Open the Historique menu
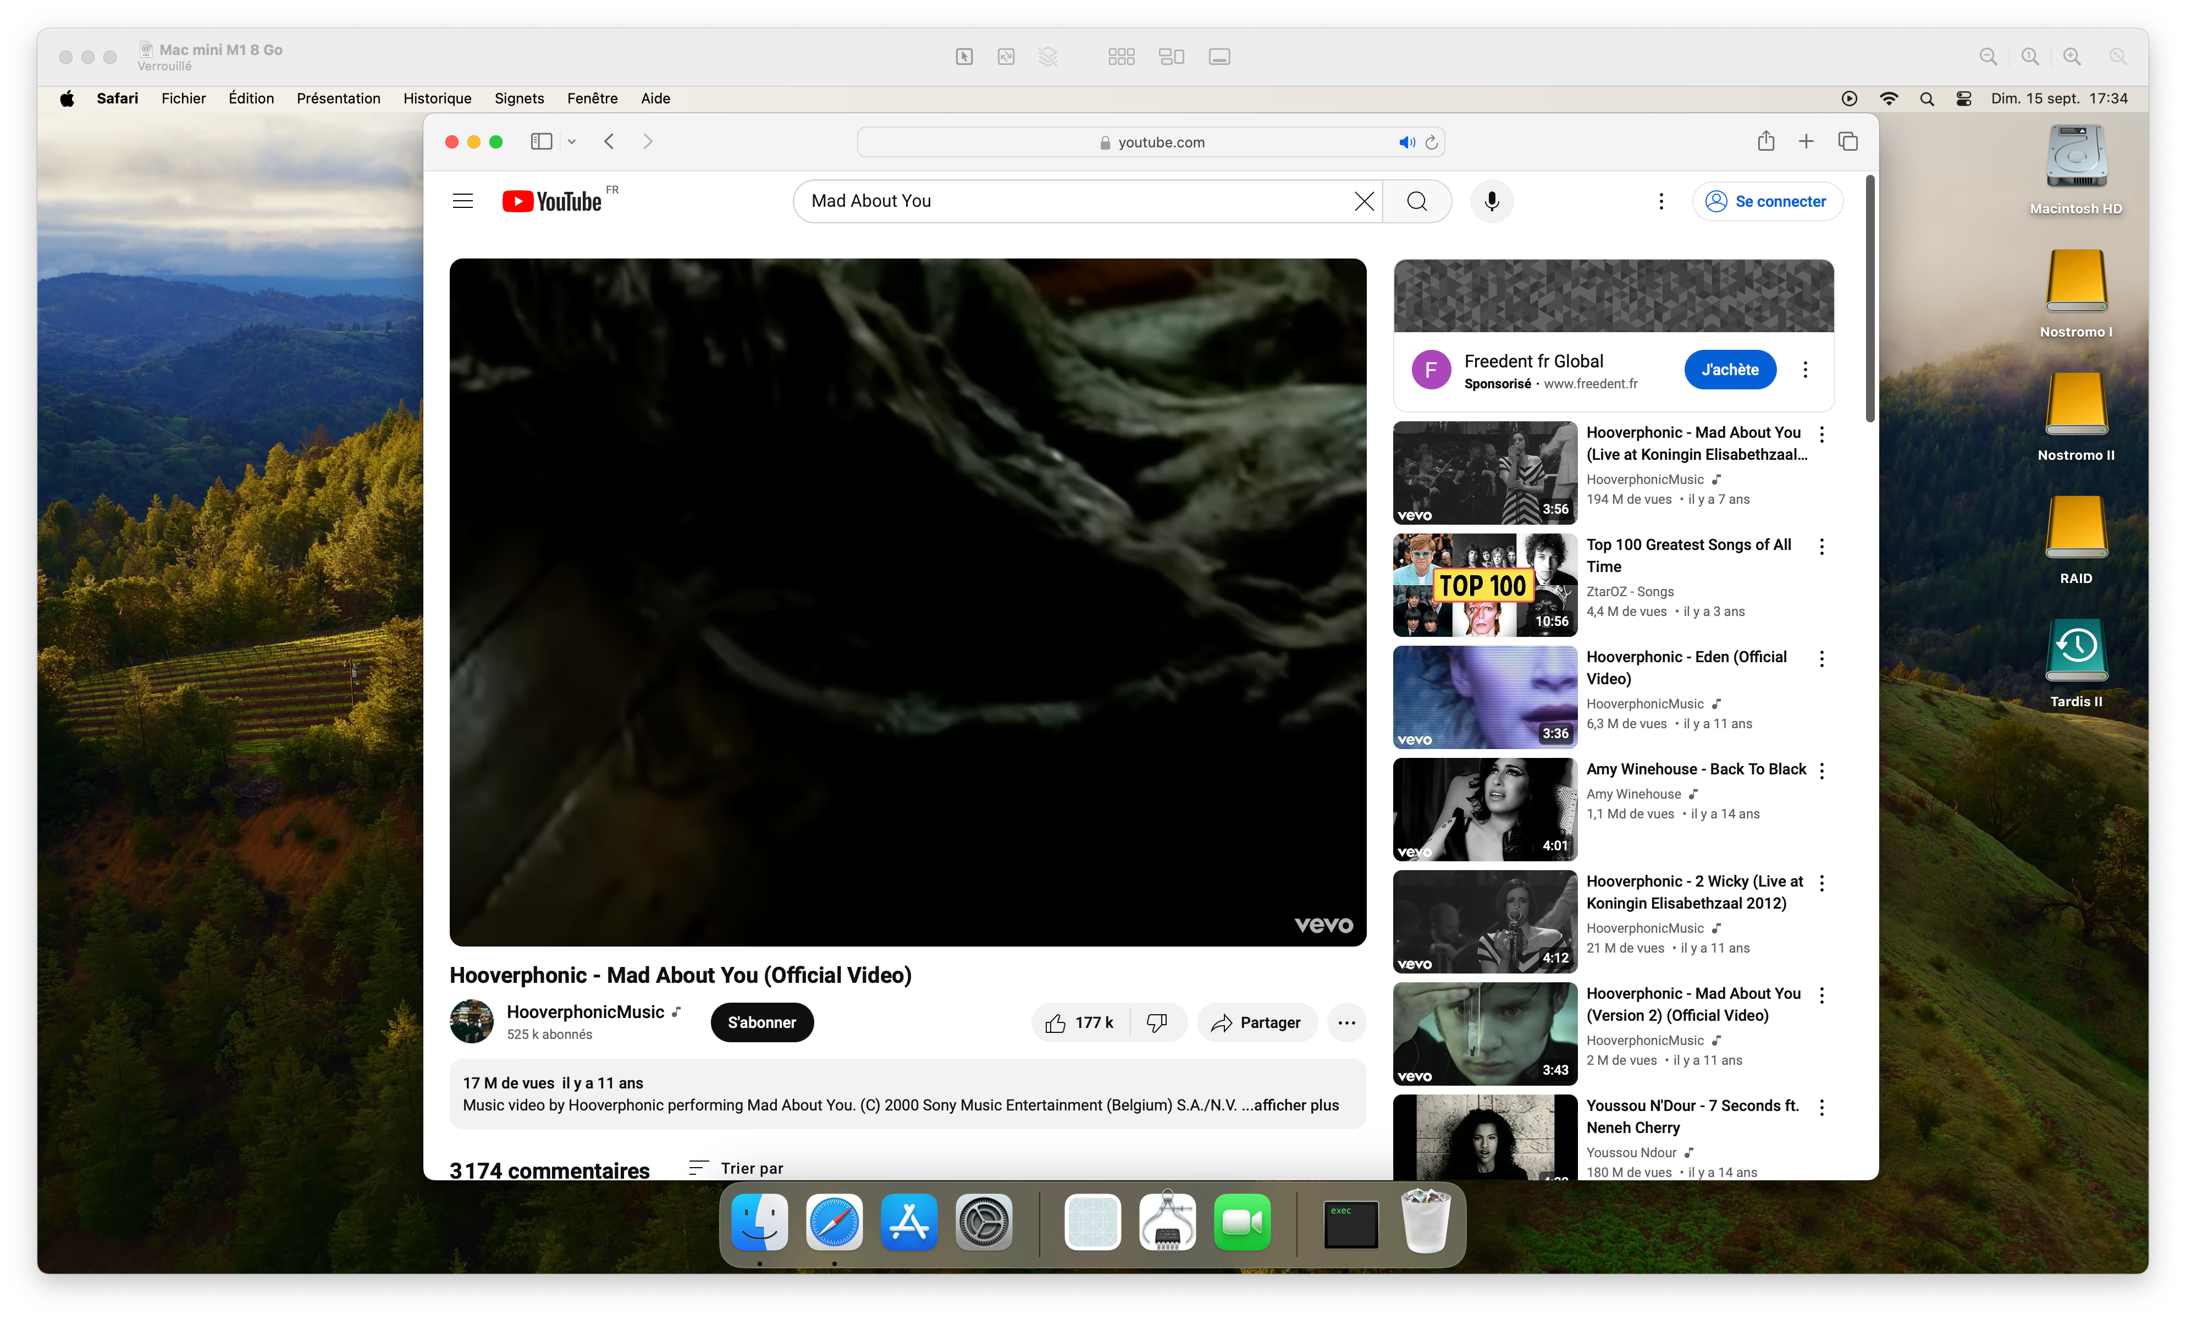2186x1320 pixels. tap(438, 98)
